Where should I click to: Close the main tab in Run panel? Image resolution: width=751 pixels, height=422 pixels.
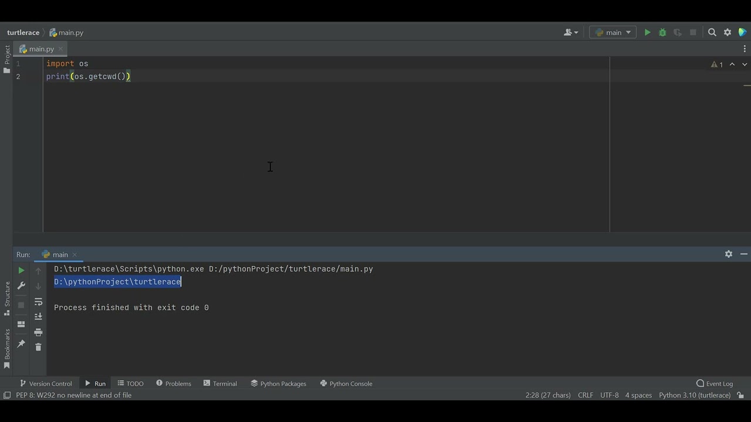(x=75, y=254)
